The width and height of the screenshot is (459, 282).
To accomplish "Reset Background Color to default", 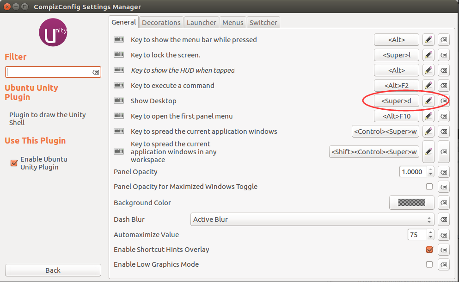I will tap(444, 203).
